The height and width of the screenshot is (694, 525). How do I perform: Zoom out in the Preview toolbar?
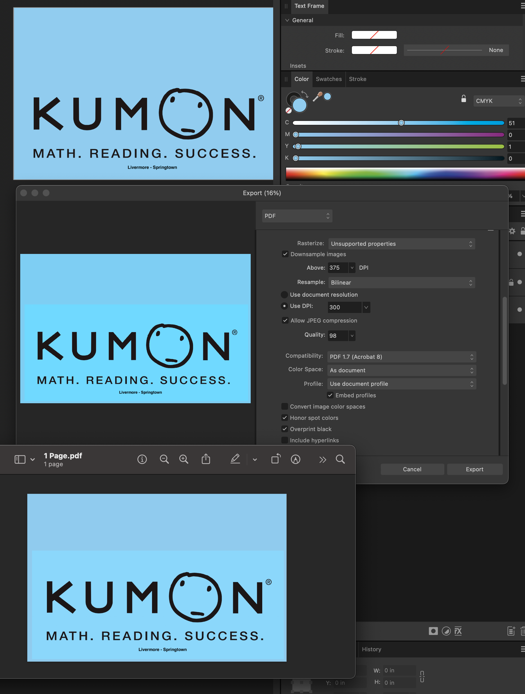pos(164,459)
